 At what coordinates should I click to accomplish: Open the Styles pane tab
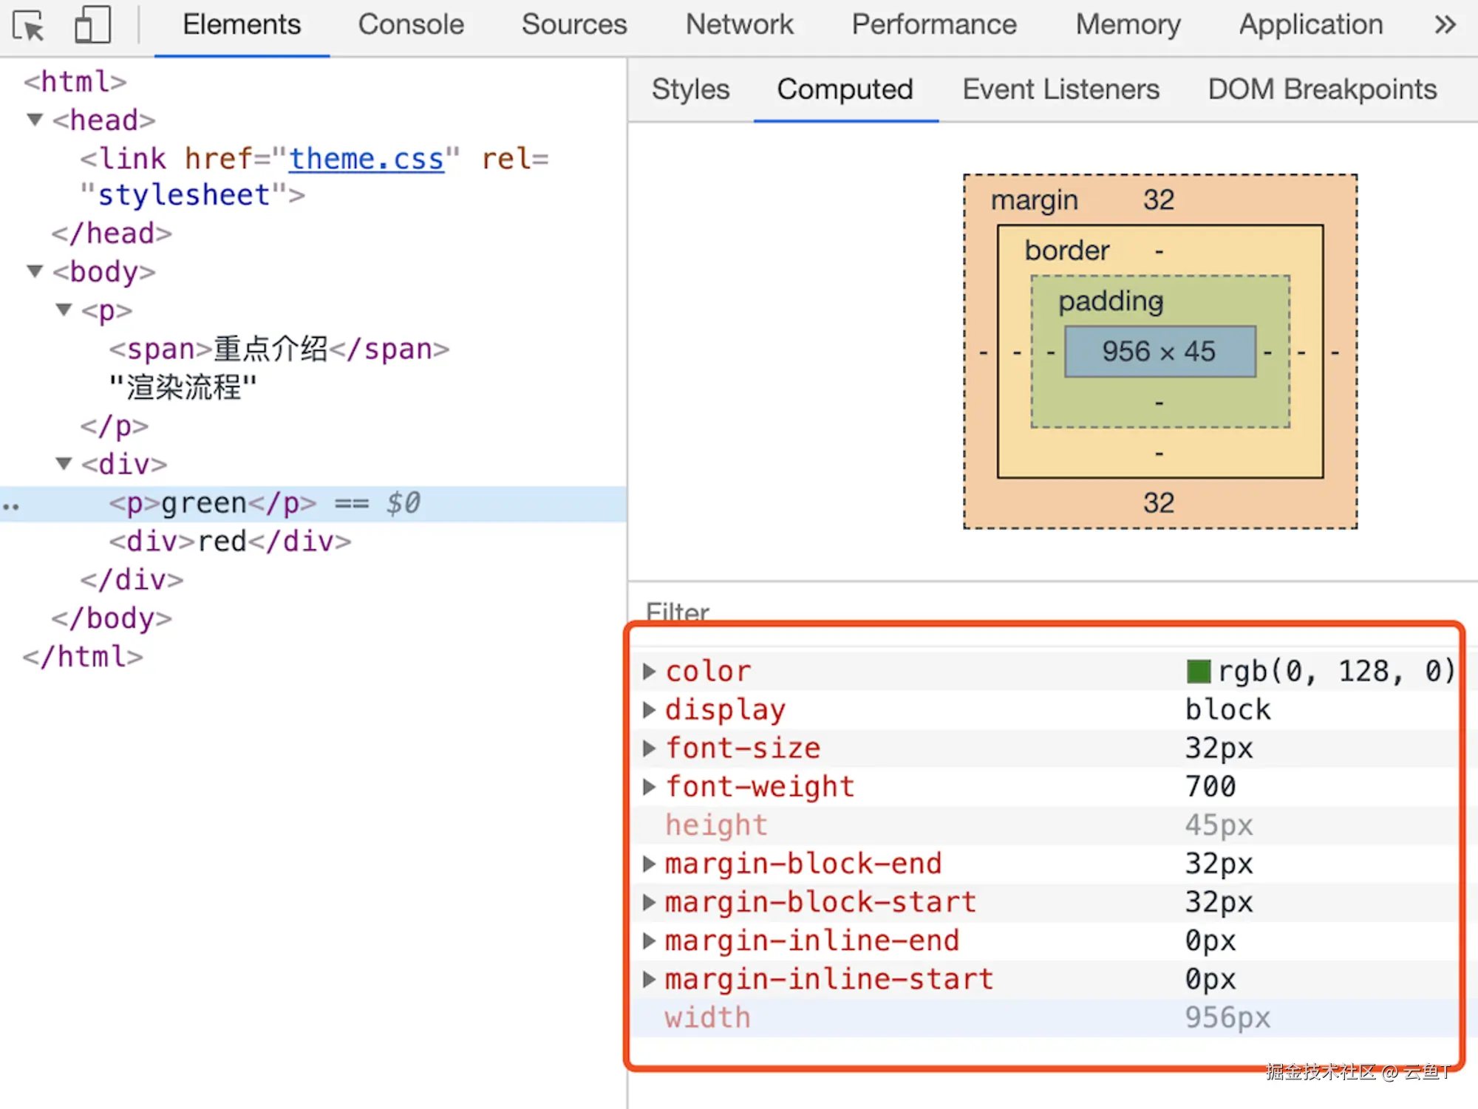tap(690, 89)
